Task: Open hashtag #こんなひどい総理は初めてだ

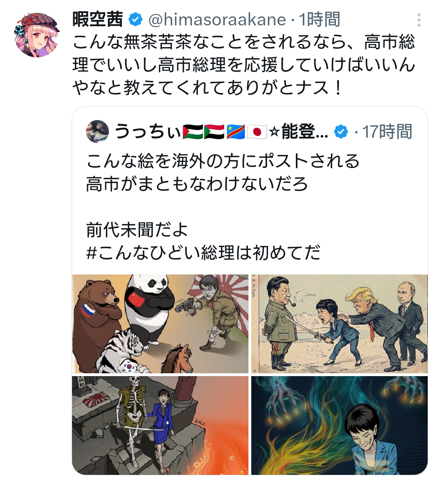Action: pyautogui.click(x=203, y=252)
